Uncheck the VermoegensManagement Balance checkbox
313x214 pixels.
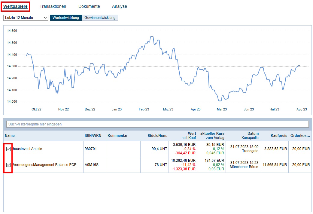(8, 165)
